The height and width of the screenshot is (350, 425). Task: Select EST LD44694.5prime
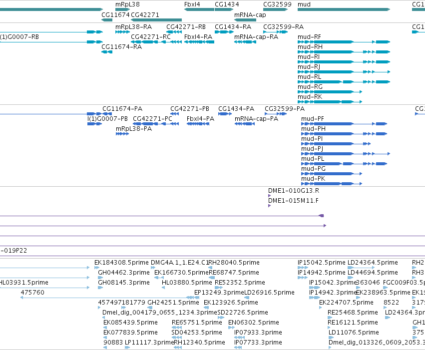(x=373, y=273)
